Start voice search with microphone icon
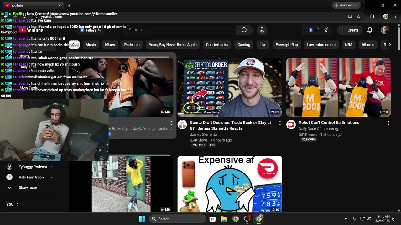The width and height of the screenshot is (401, 225). 262,30
